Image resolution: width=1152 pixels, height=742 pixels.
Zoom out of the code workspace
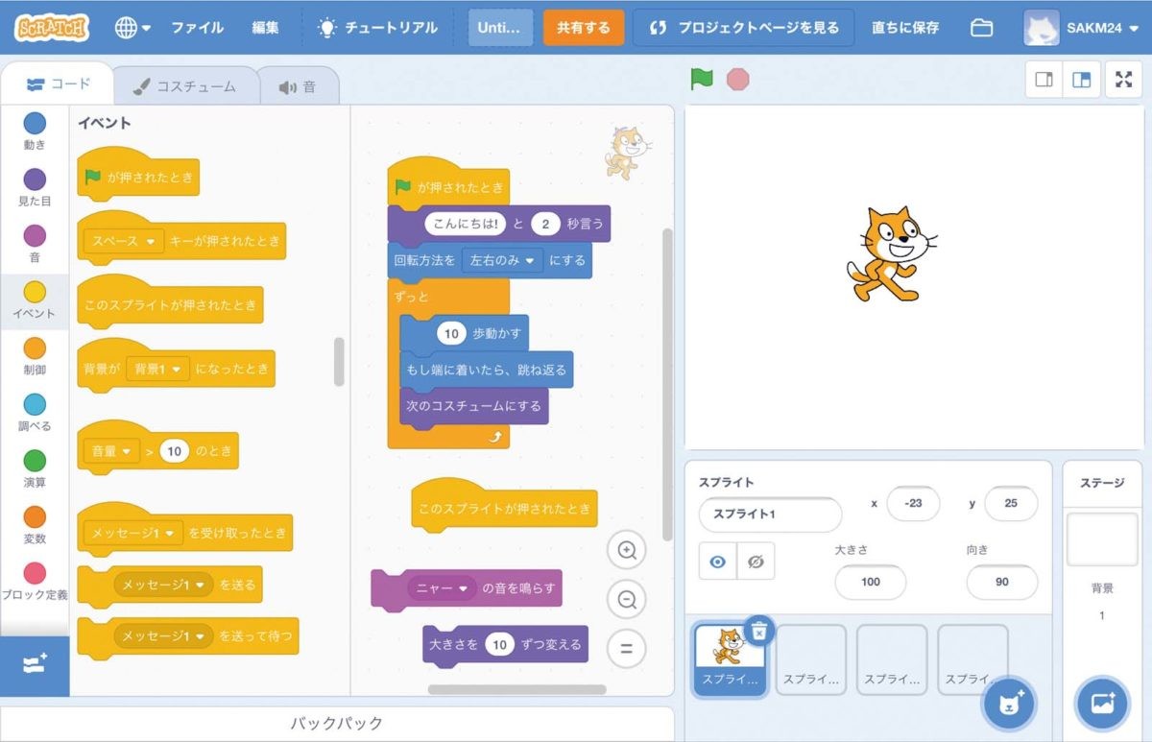tap(627, 600)
